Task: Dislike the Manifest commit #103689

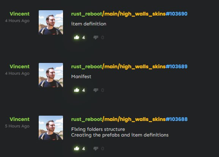Action: point(96,90)
